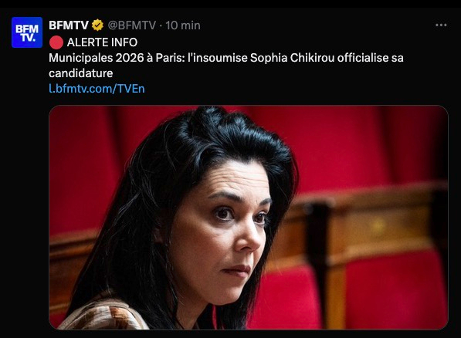The height and width of the screenshot is (338, 461).
Task: Click the @BFMTV account handle
Action: [x=132, y=25]
